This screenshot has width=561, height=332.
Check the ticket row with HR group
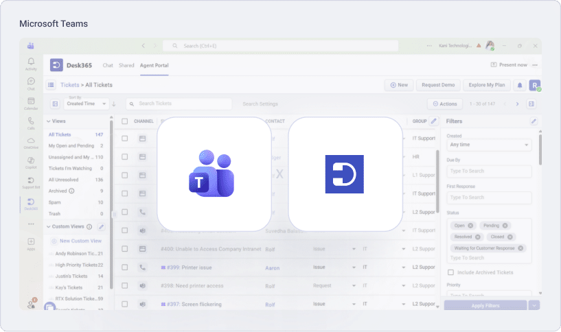(124, 156)
